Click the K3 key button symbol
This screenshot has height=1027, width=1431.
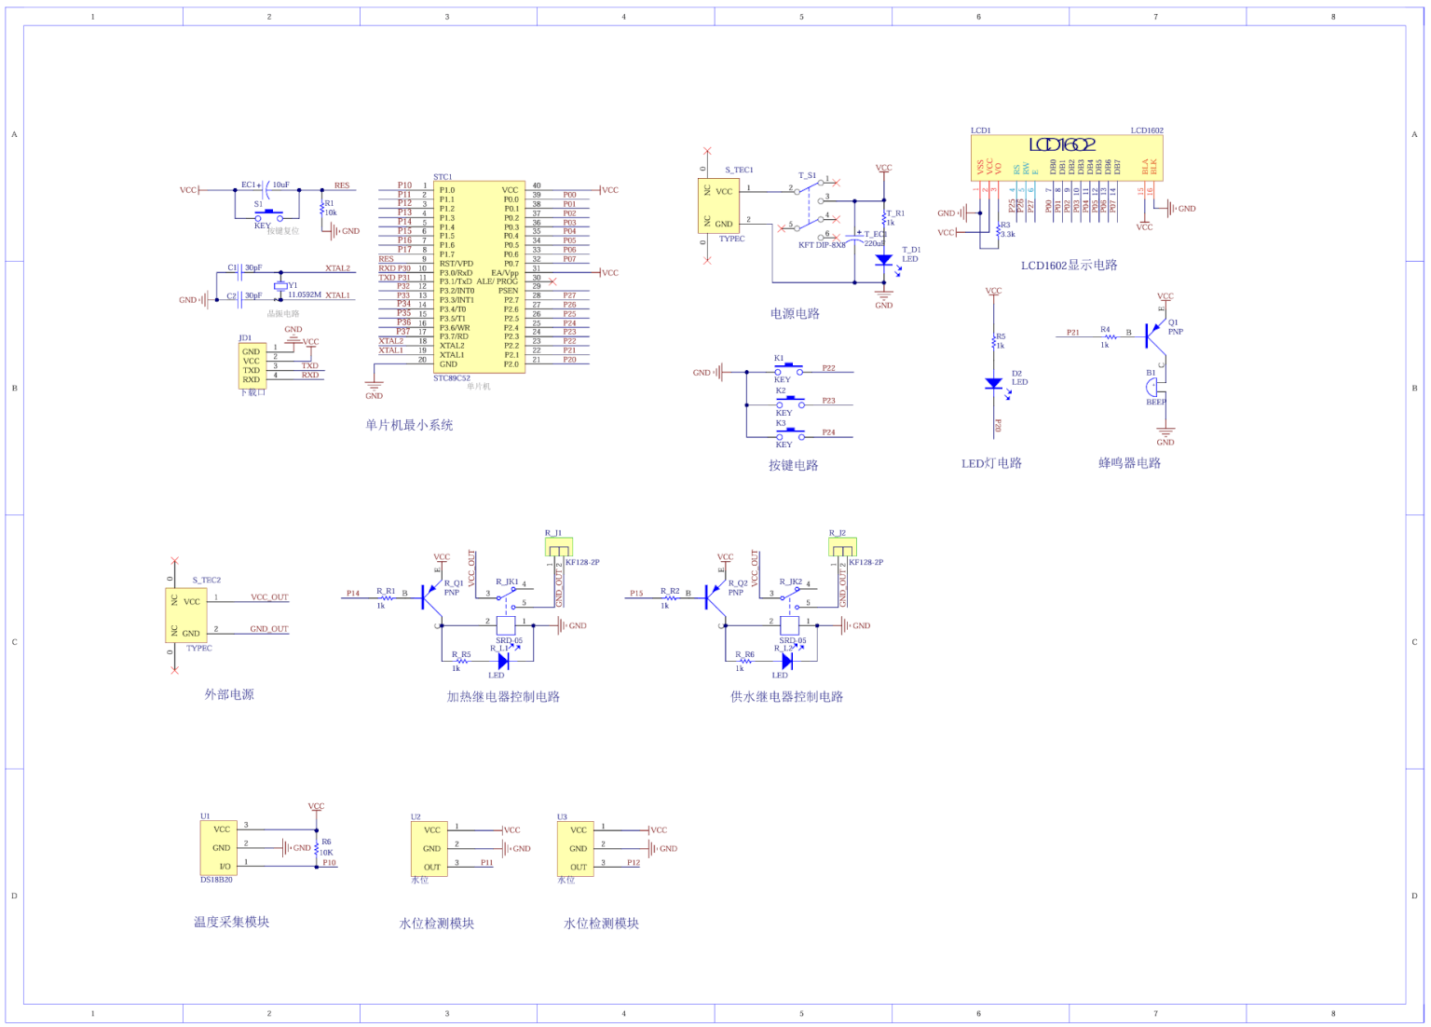coord(790,433)
